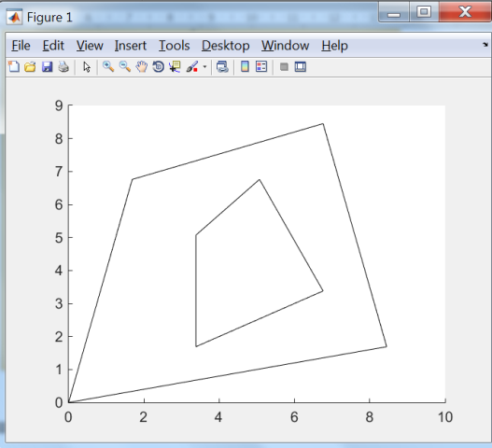This screenshot has width=492, height=448.
Task: Turn on the Data Cursor tool
Action: pyautogui.click(x=175, y=67)
